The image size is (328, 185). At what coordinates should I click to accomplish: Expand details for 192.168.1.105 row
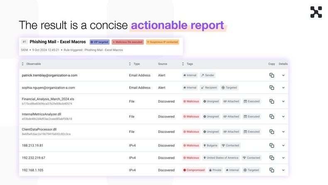point(283,170)
